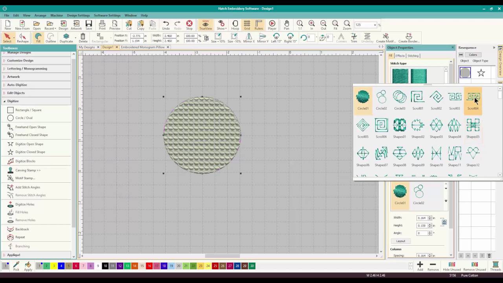Toggle the Grid display
503x283 pixels.
(247, 25)
